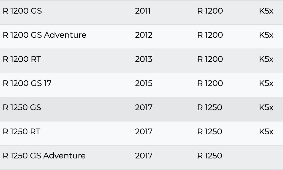Select the year 2013 cell
The image size is (283, 170).
coord(144,59)
